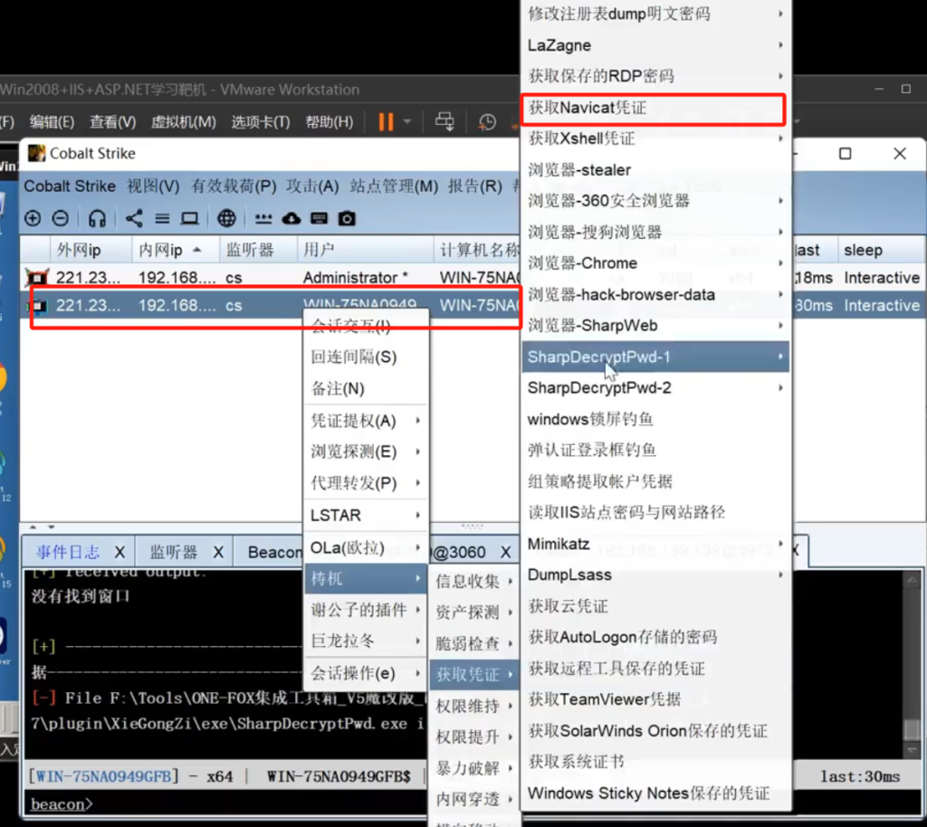The height and width of the screenshot is (827, 927).
Task: Open 有效载荷(P) menu
Action: coord(234,186)
